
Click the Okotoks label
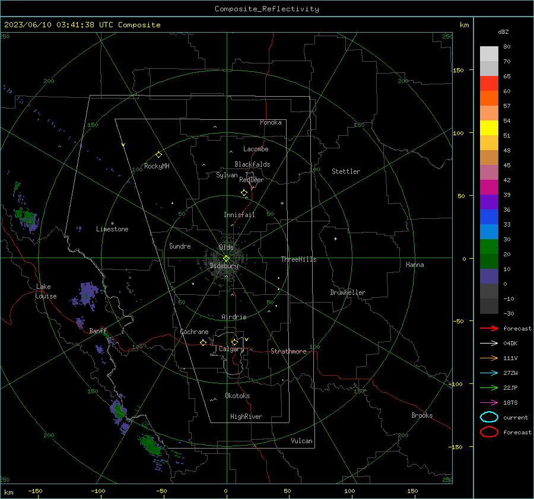(237, 396)
